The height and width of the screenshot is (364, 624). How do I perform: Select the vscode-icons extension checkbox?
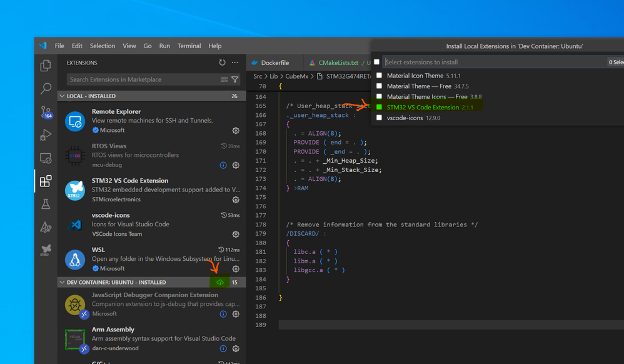[379, 118]
